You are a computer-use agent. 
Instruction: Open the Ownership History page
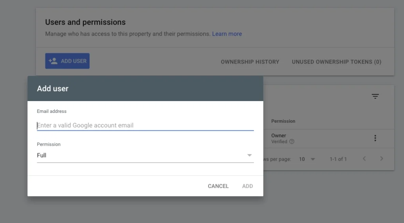tap(250, 62)
